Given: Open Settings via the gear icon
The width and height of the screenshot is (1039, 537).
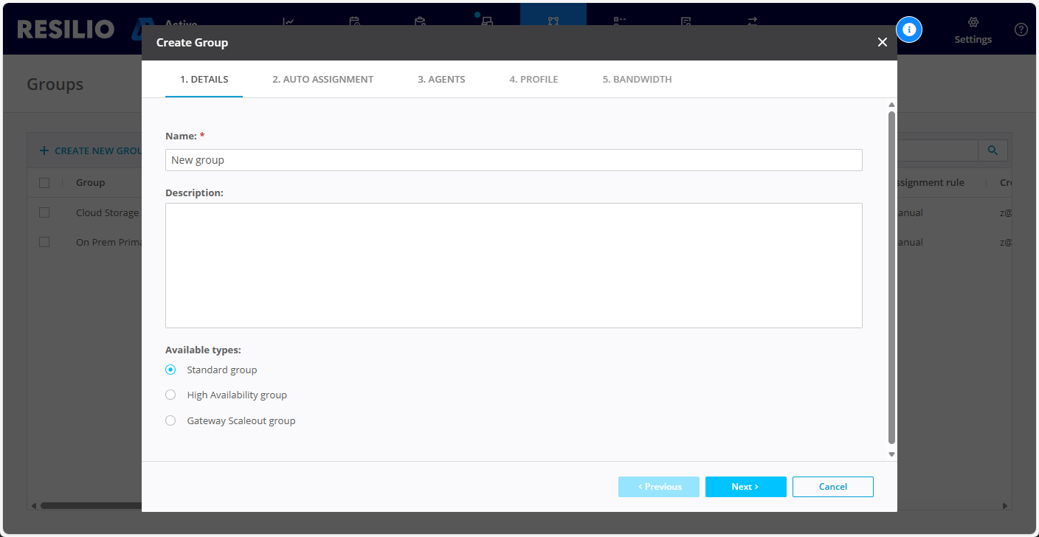Looking at the screenshot, I should point(973,23).
